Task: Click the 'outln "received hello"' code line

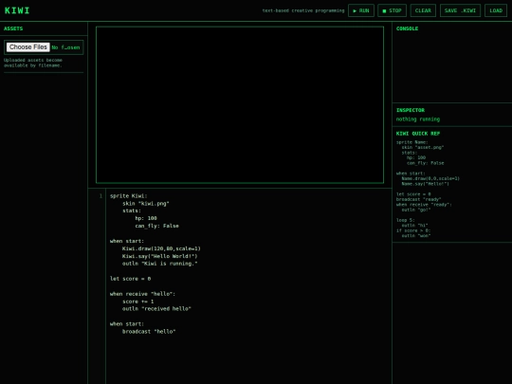Action: (156, 308)
